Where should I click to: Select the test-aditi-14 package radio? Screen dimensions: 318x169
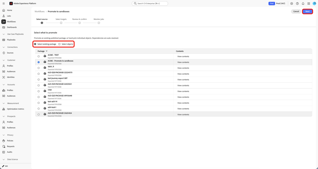tap(39, 103)
